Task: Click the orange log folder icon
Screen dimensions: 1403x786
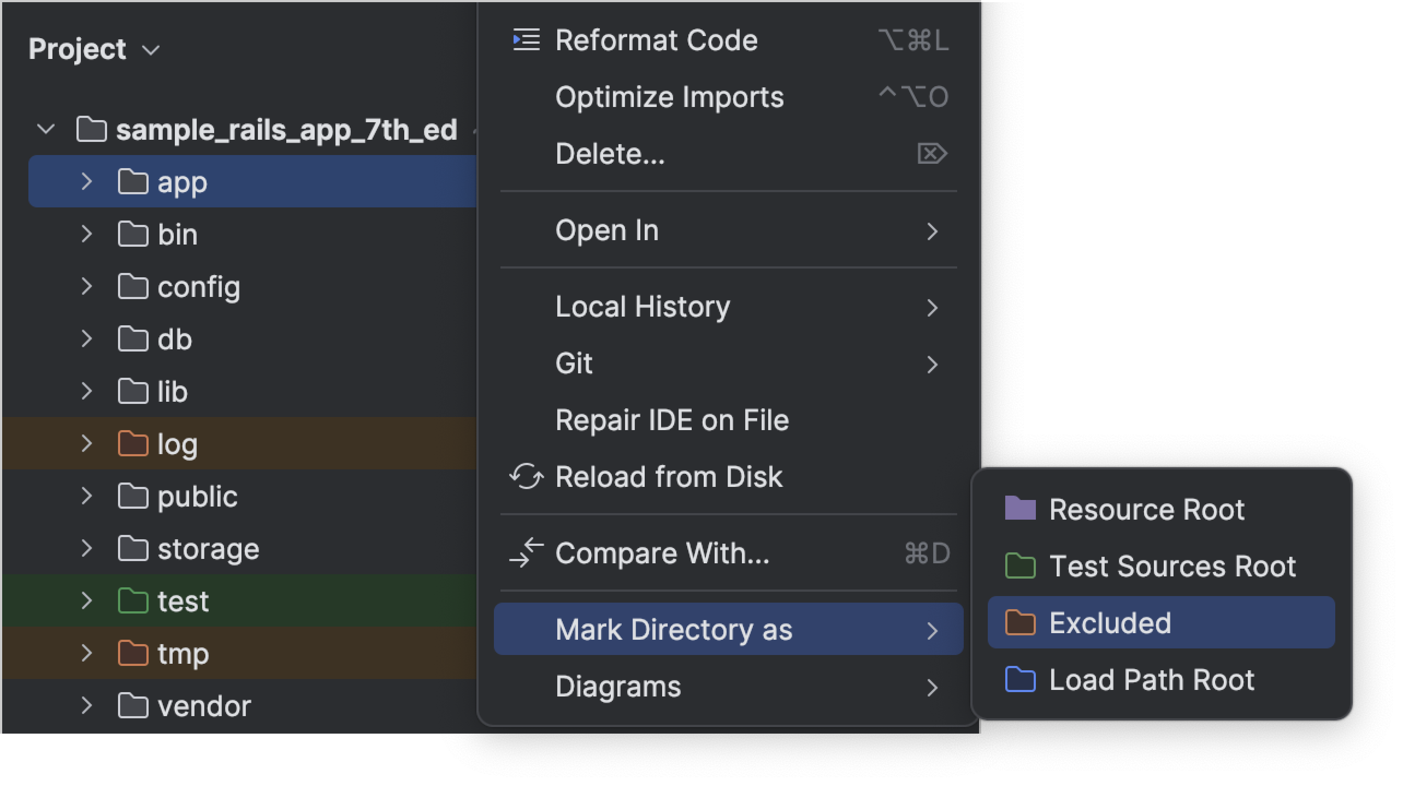Action: click(x=133, y=444)
